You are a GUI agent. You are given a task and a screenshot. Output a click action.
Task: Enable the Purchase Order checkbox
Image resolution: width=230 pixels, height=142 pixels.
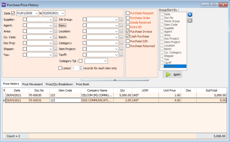point(128,18)
